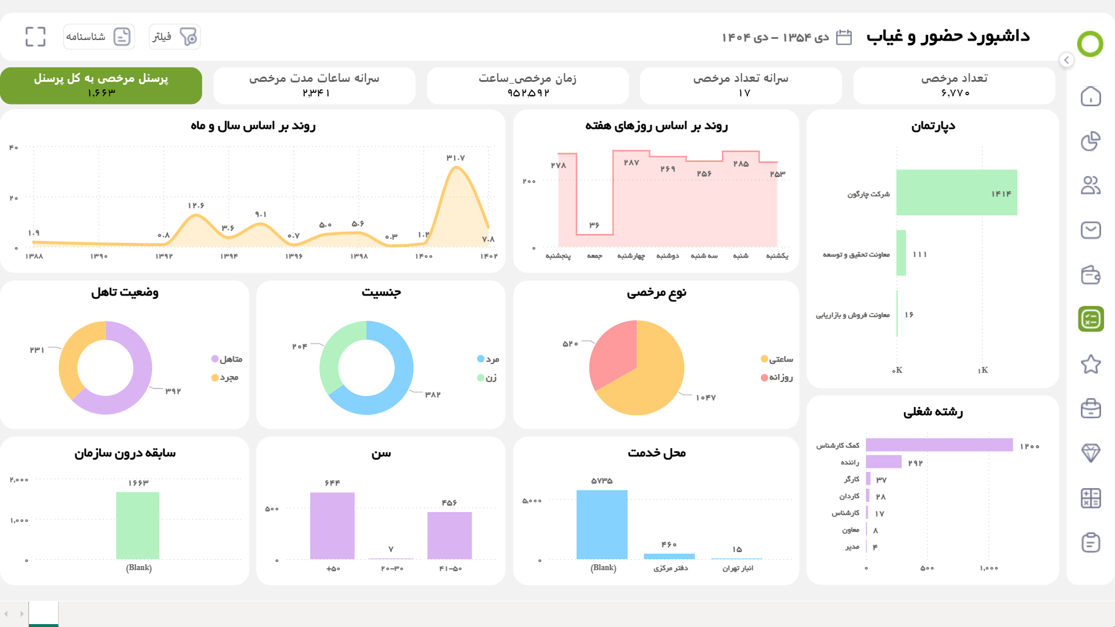
Task: Select the pie chart icon in sidebar
Action: point(1092,141)
